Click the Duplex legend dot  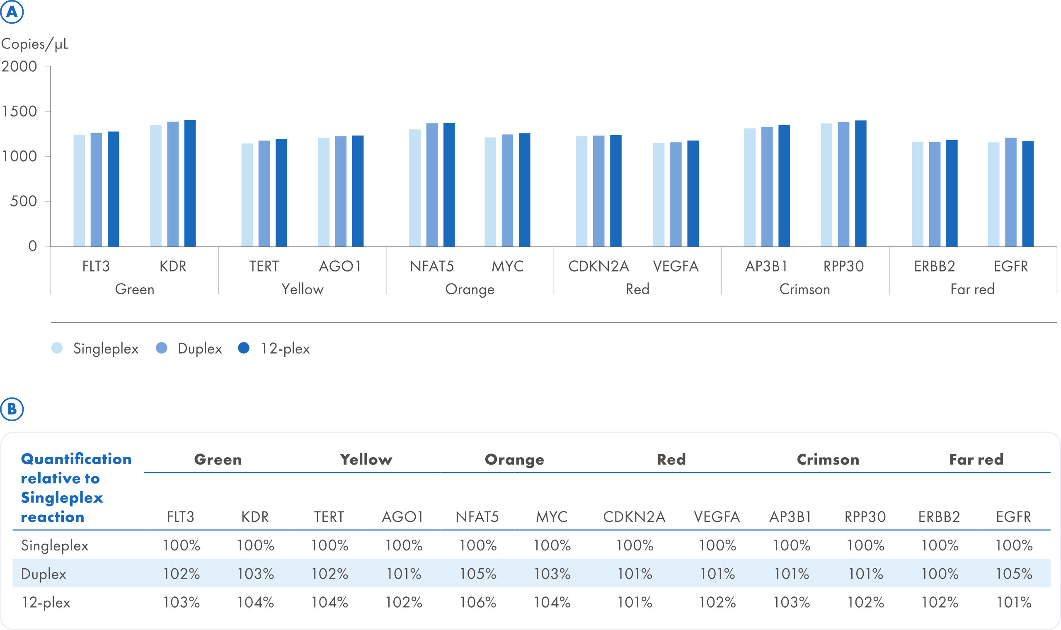[x=161, y=348]
